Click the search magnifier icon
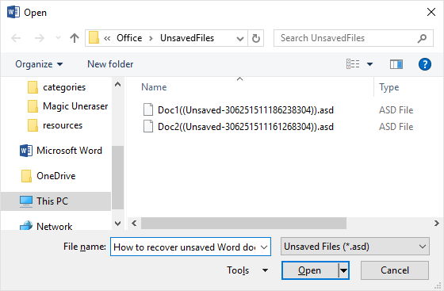Image resolution: width=444 pixels, height=291 pixels. [422, 38]
